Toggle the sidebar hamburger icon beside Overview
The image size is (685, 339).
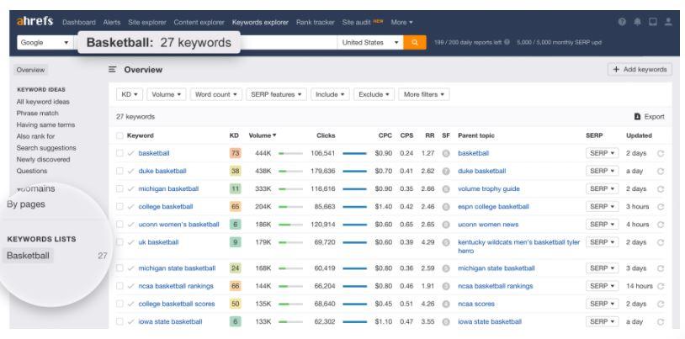(112, 70)
